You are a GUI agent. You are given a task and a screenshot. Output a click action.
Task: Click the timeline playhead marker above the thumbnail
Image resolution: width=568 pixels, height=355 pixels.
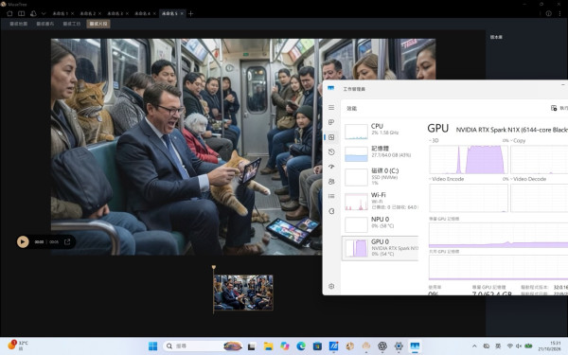pos(214,267)
